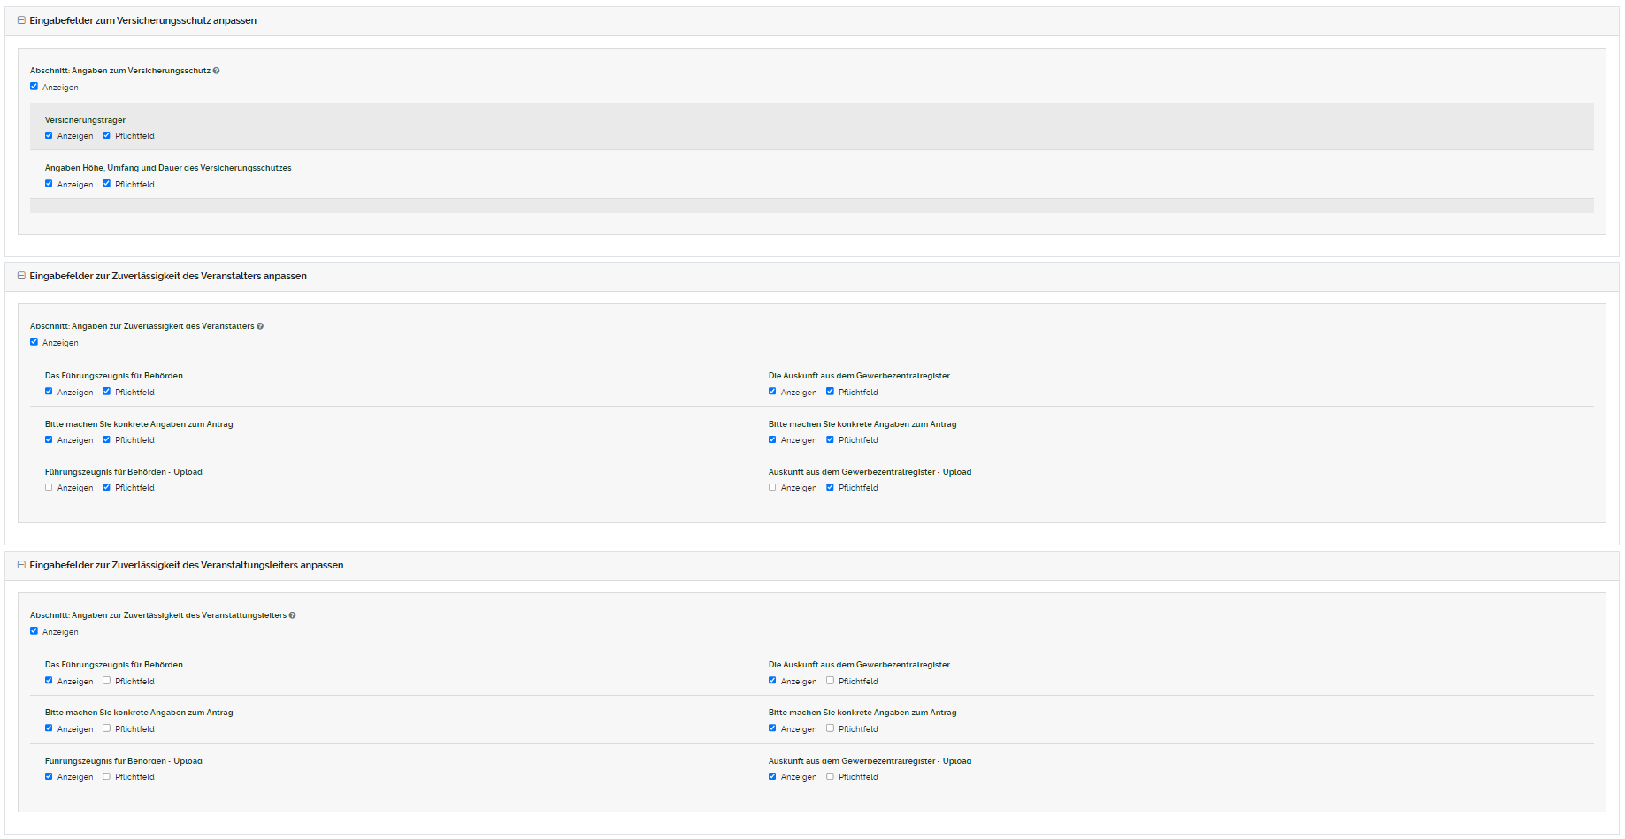Collapse 'Zuverlässigkeit des Veranstaltungsleiters anpassen' panel

21,565
